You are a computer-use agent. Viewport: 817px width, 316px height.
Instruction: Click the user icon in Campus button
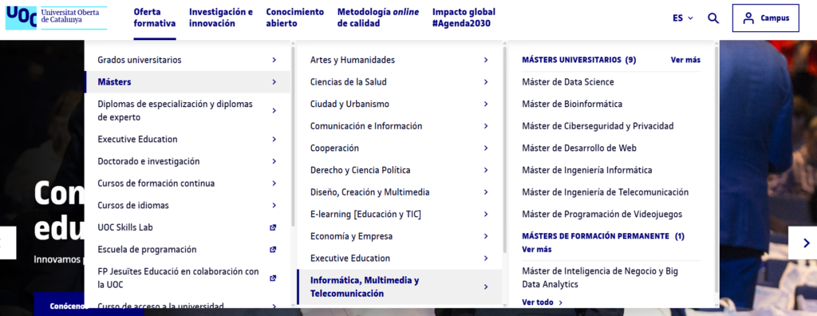(748, 18)
